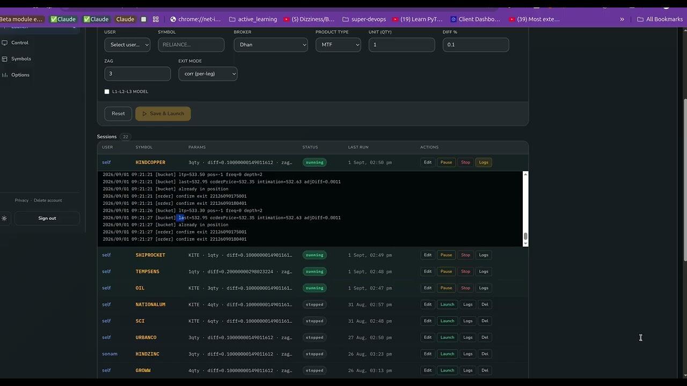The width and height of the screenshot is (687, 386).
Task: Open the chrome://net-i… globe bookmark
Action: point(195,19)
